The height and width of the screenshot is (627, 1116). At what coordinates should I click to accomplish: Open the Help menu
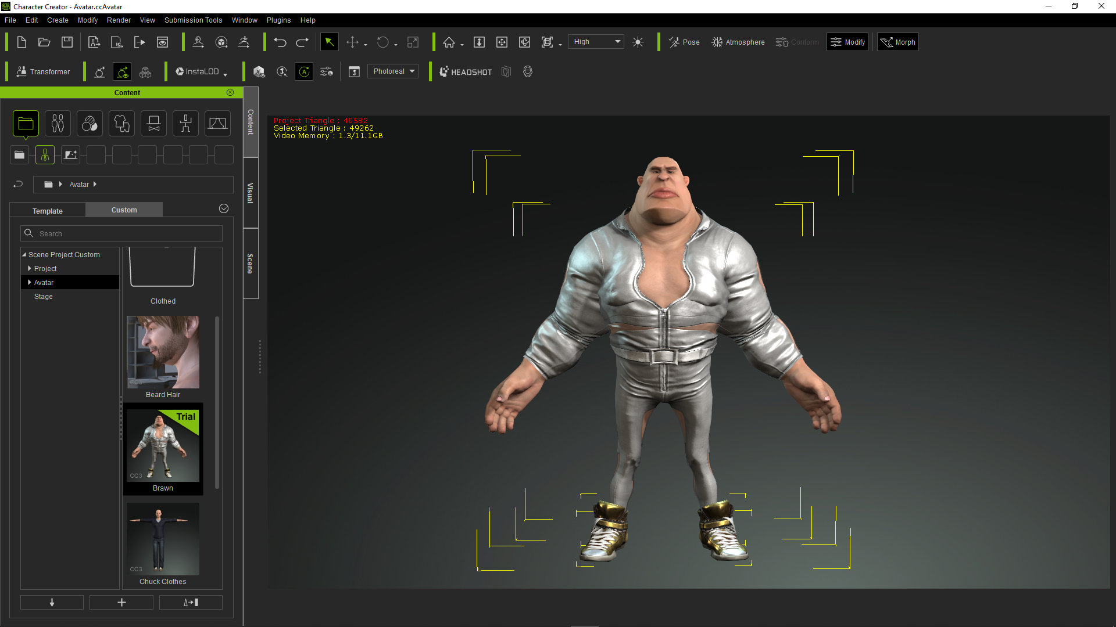tap(307, 20)
